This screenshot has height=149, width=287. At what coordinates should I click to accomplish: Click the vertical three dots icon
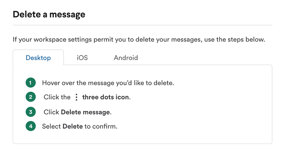click(x=76, y=97)
